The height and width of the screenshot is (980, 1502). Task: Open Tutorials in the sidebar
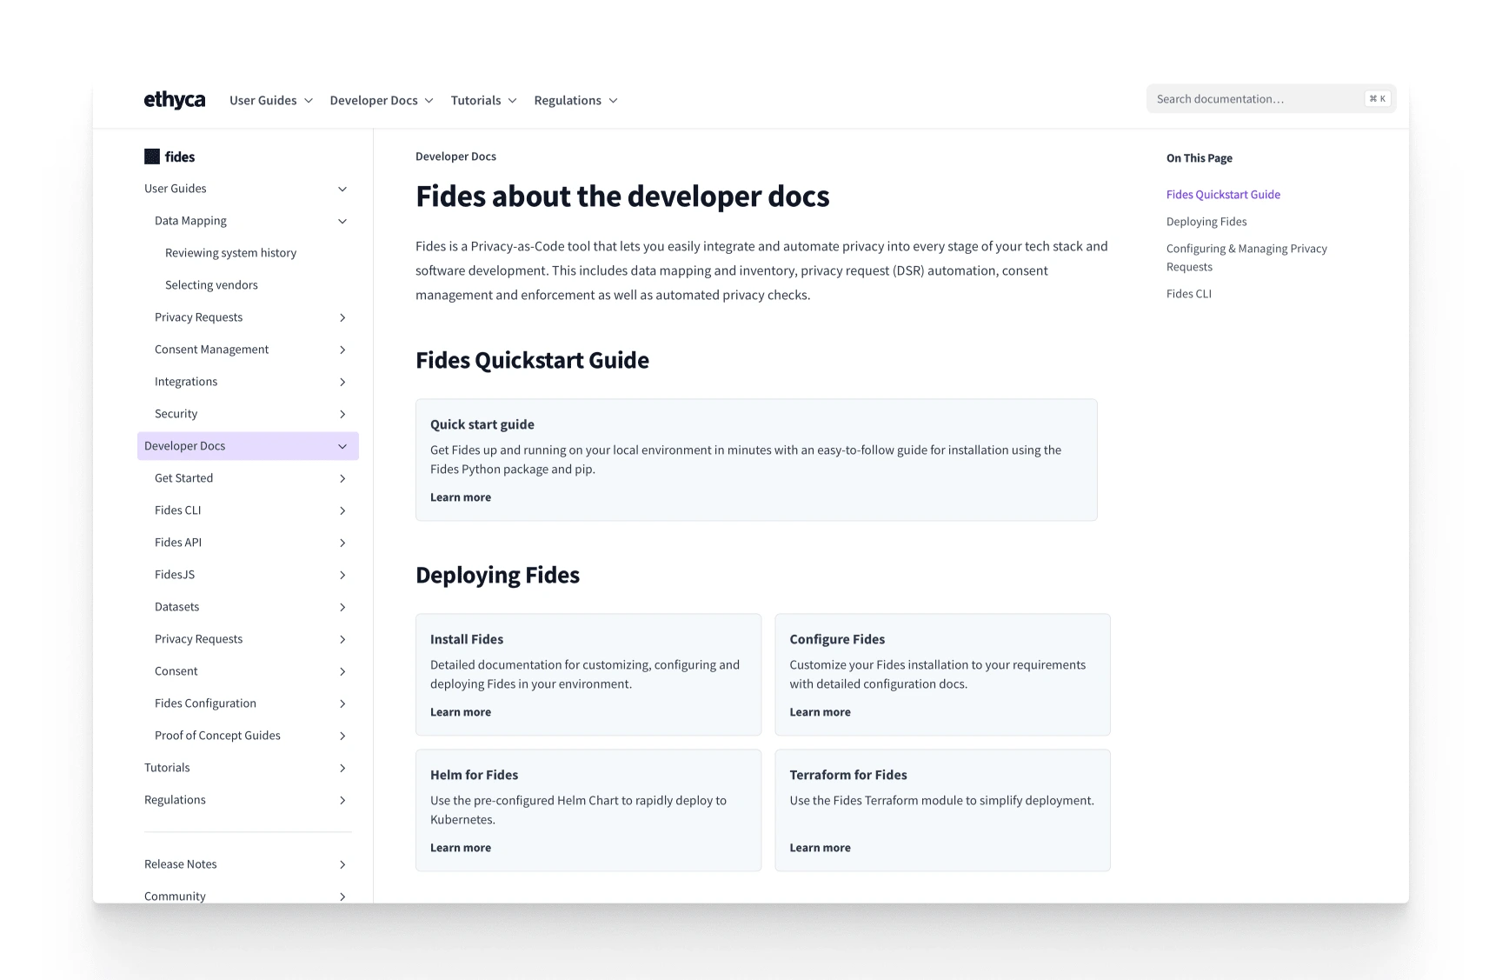point(167,768)
